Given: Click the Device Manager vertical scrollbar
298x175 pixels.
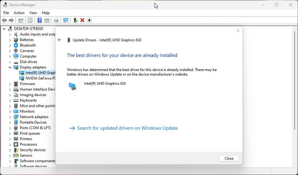Looking at the screenshot, I should point(295,81).
